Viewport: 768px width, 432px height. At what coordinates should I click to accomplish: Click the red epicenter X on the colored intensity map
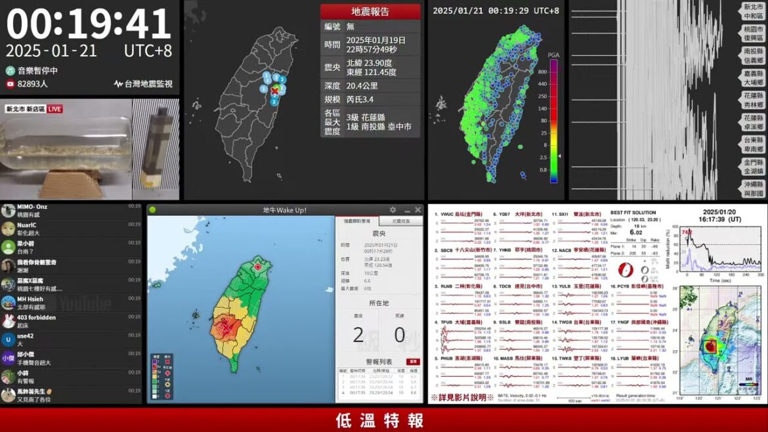(226, 326)
